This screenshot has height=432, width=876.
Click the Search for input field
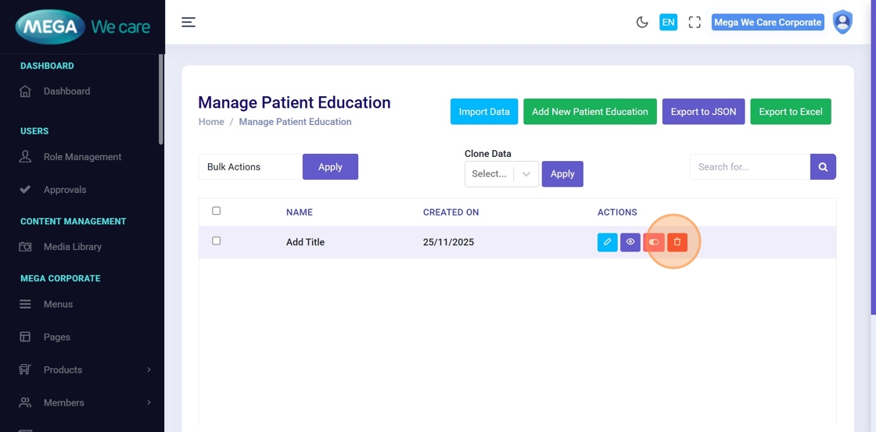(x=749, y=166)
